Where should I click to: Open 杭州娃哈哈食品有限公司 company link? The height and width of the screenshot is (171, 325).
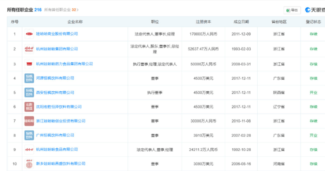pos(57,149)
